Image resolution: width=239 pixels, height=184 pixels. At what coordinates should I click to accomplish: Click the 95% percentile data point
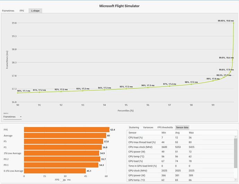click(x=126, y=89)
